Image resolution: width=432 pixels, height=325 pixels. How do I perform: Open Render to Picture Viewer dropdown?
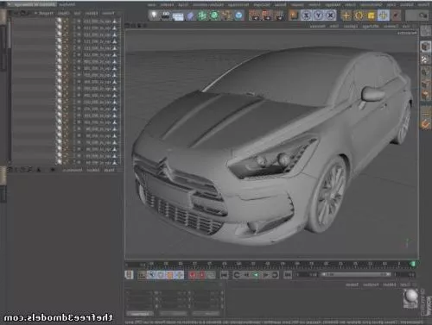pos(267,16)
